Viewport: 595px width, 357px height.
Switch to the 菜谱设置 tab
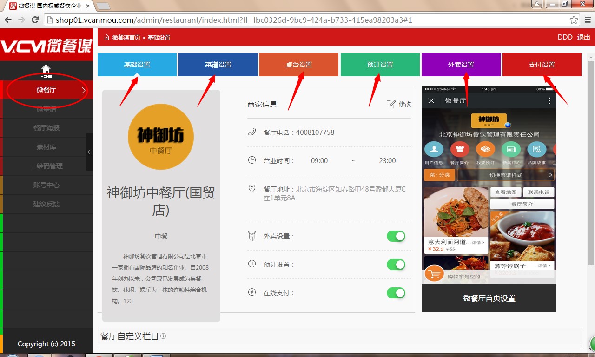point(218,65)
